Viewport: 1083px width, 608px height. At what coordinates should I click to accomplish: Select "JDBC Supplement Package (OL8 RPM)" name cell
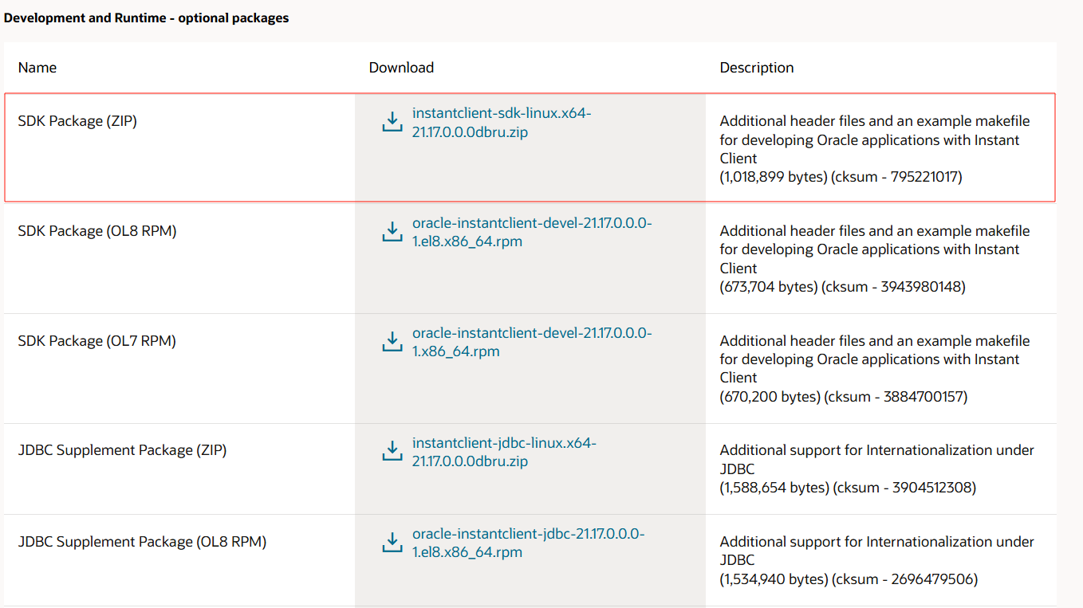click(142, 542)
